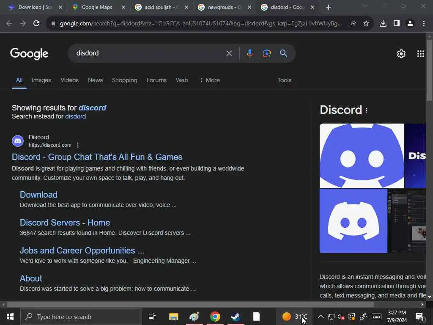Screen dimensions: 433x325
Task: Open File Explorer from taskbar
Action: (173, 317)
